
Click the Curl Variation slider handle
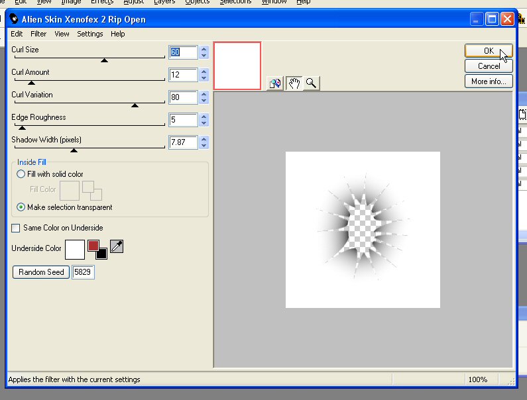[x=135, y=105]
